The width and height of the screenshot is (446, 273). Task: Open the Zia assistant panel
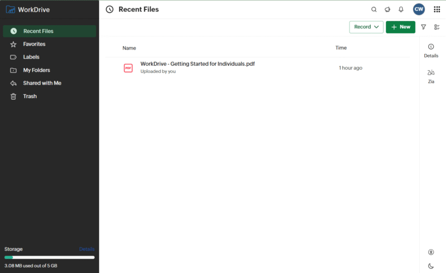(431, 76)
